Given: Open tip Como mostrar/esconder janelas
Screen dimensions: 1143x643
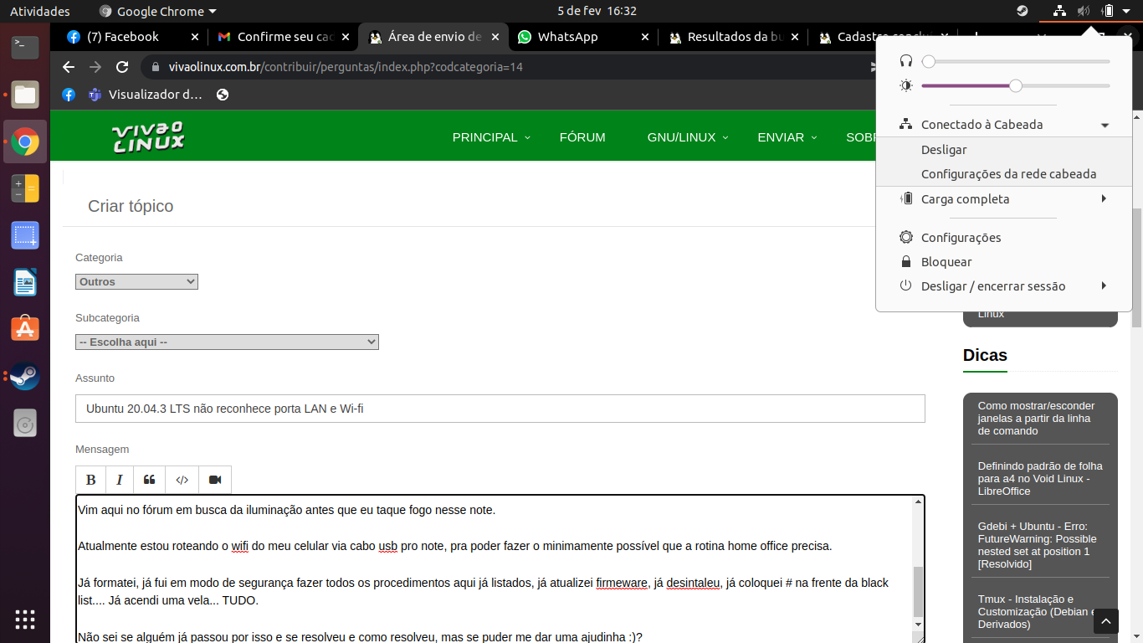Looking at the screenshot, I should pyautogui.click(x=1036, y=419).
